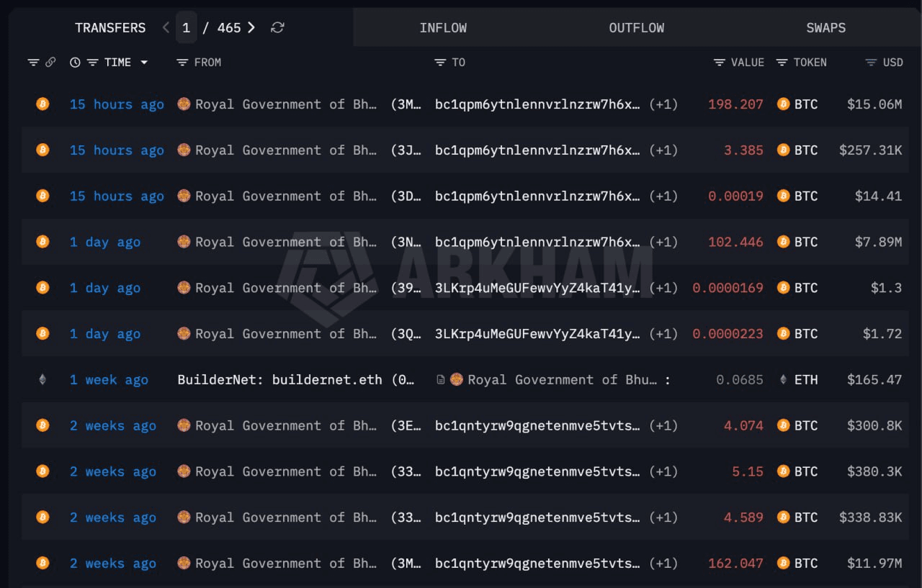Refresh the transfers list

click(277, 27)
